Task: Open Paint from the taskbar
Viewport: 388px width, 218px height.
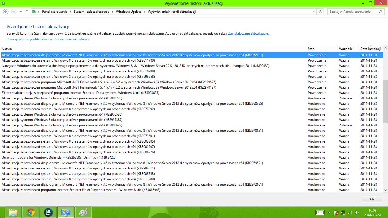Action: pyautogui.click(x=83, y=212)
